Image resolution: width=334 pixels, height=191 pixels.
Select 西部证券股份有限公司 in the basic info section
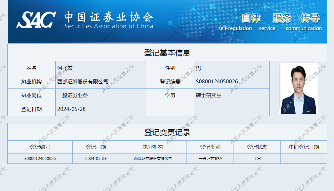[x=83, y=82]
